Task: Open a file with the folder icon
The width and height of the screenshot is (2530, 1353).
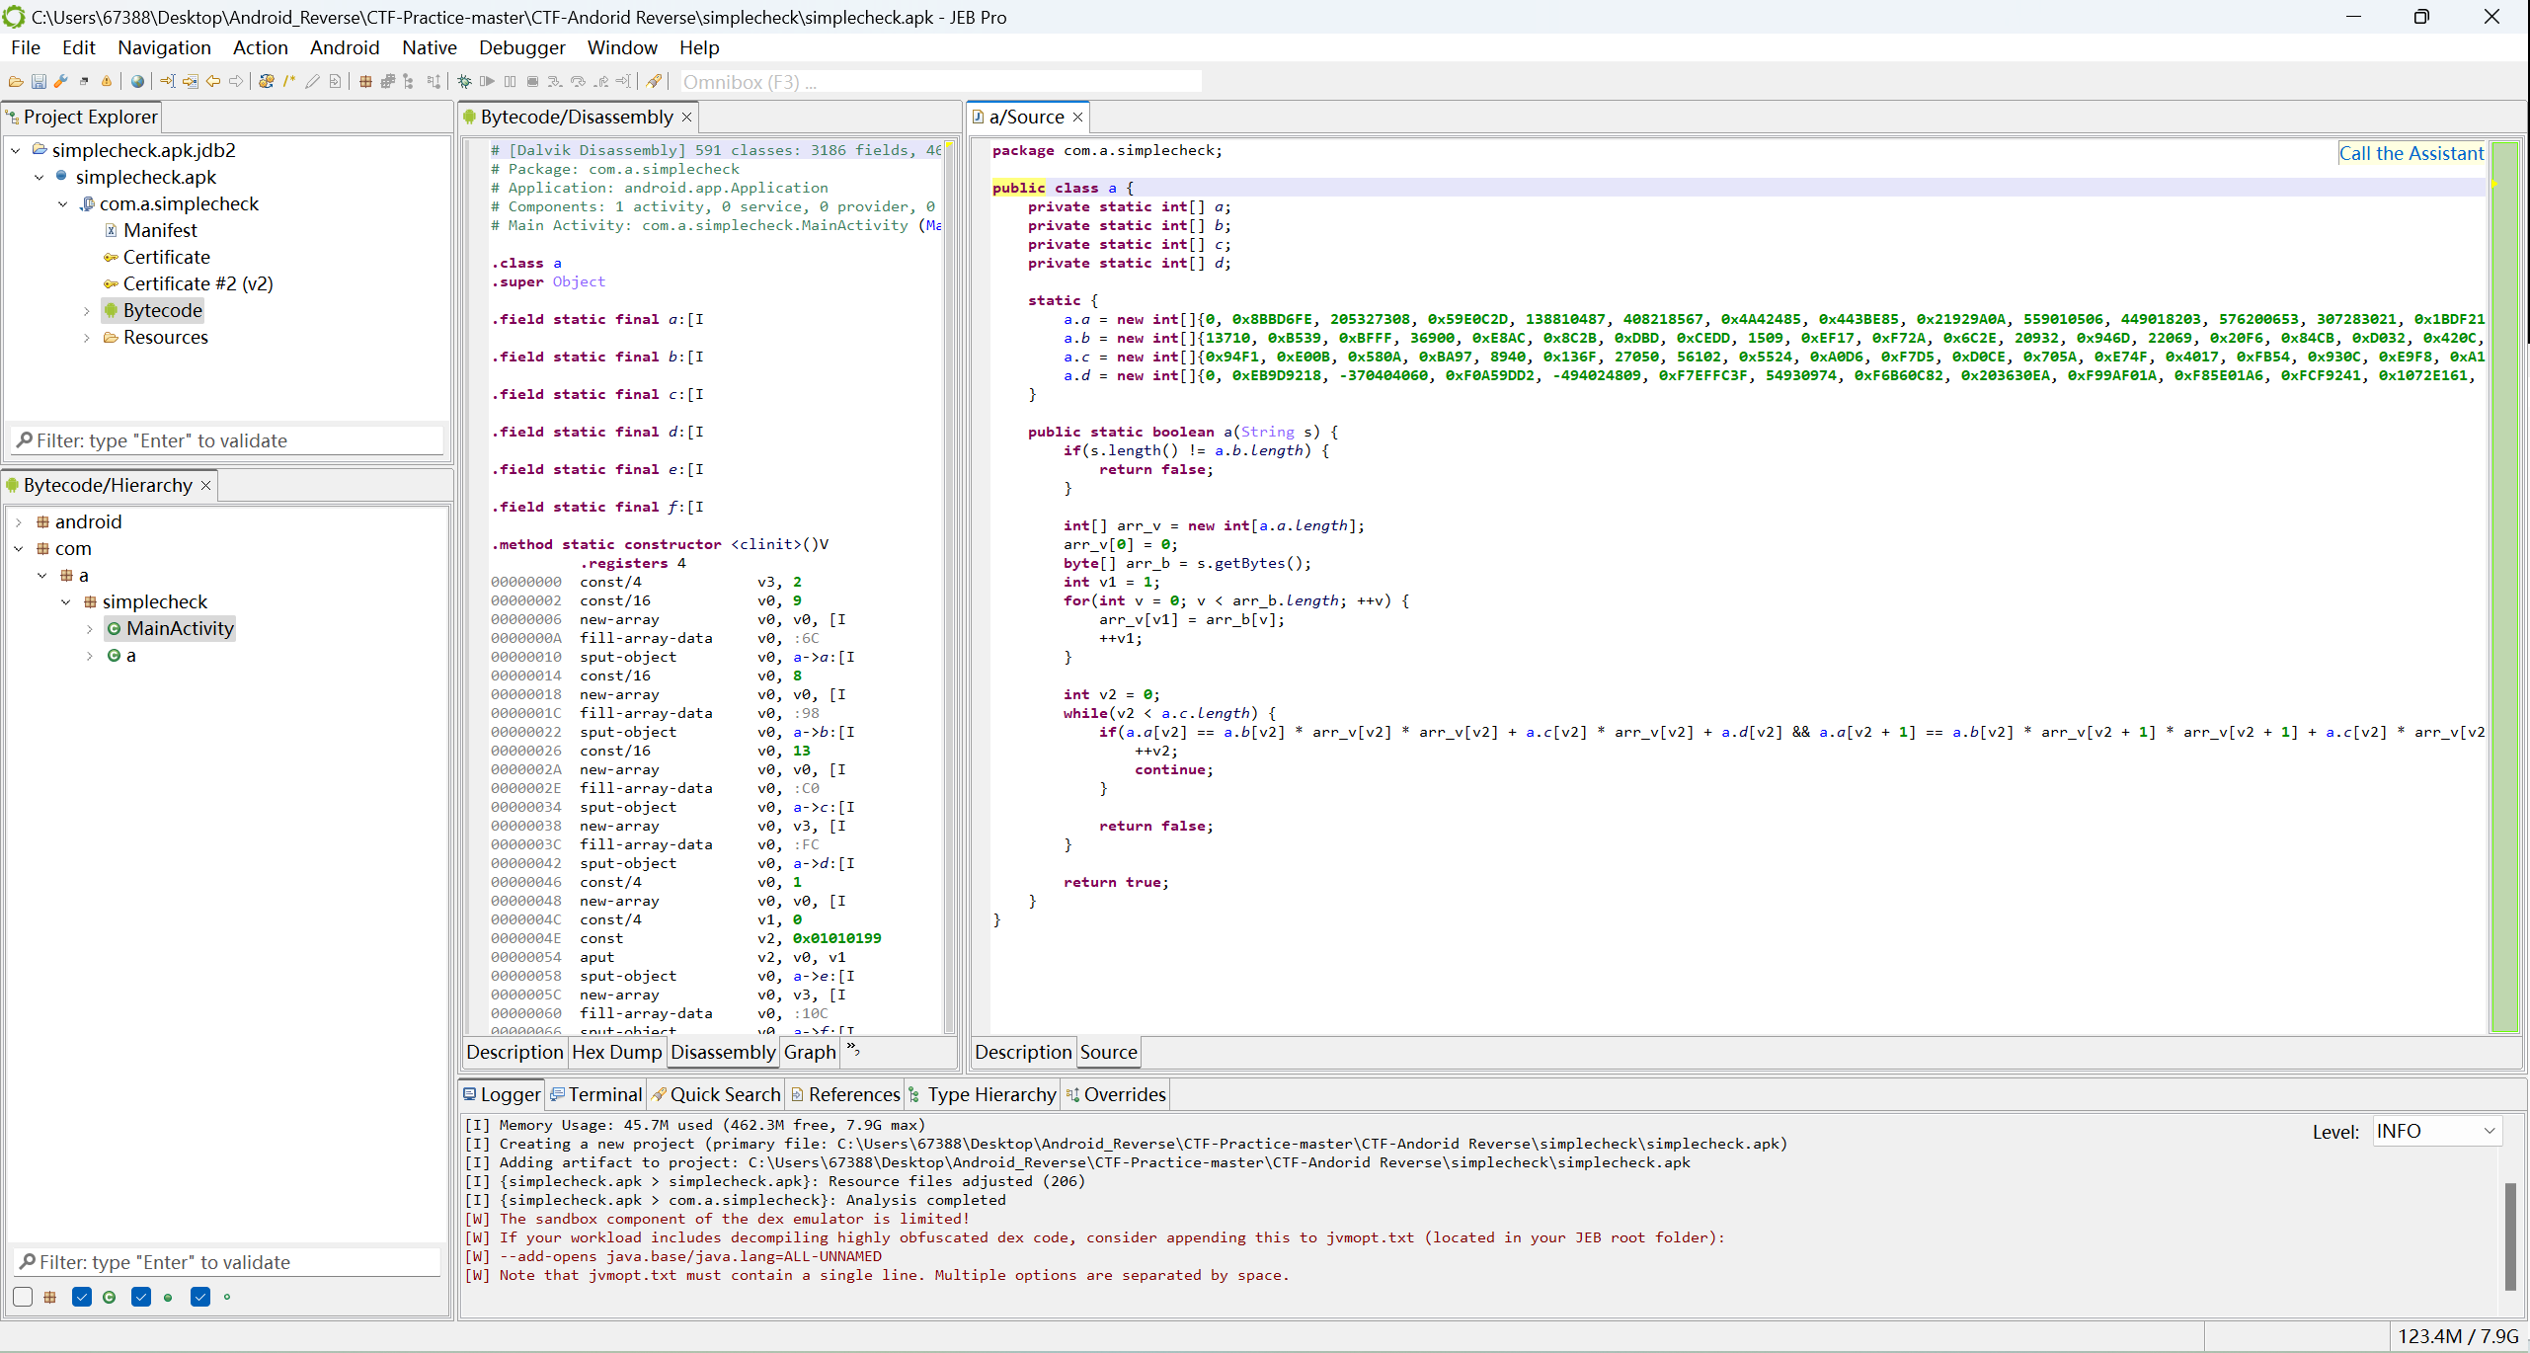Action: tap(16, 81)
